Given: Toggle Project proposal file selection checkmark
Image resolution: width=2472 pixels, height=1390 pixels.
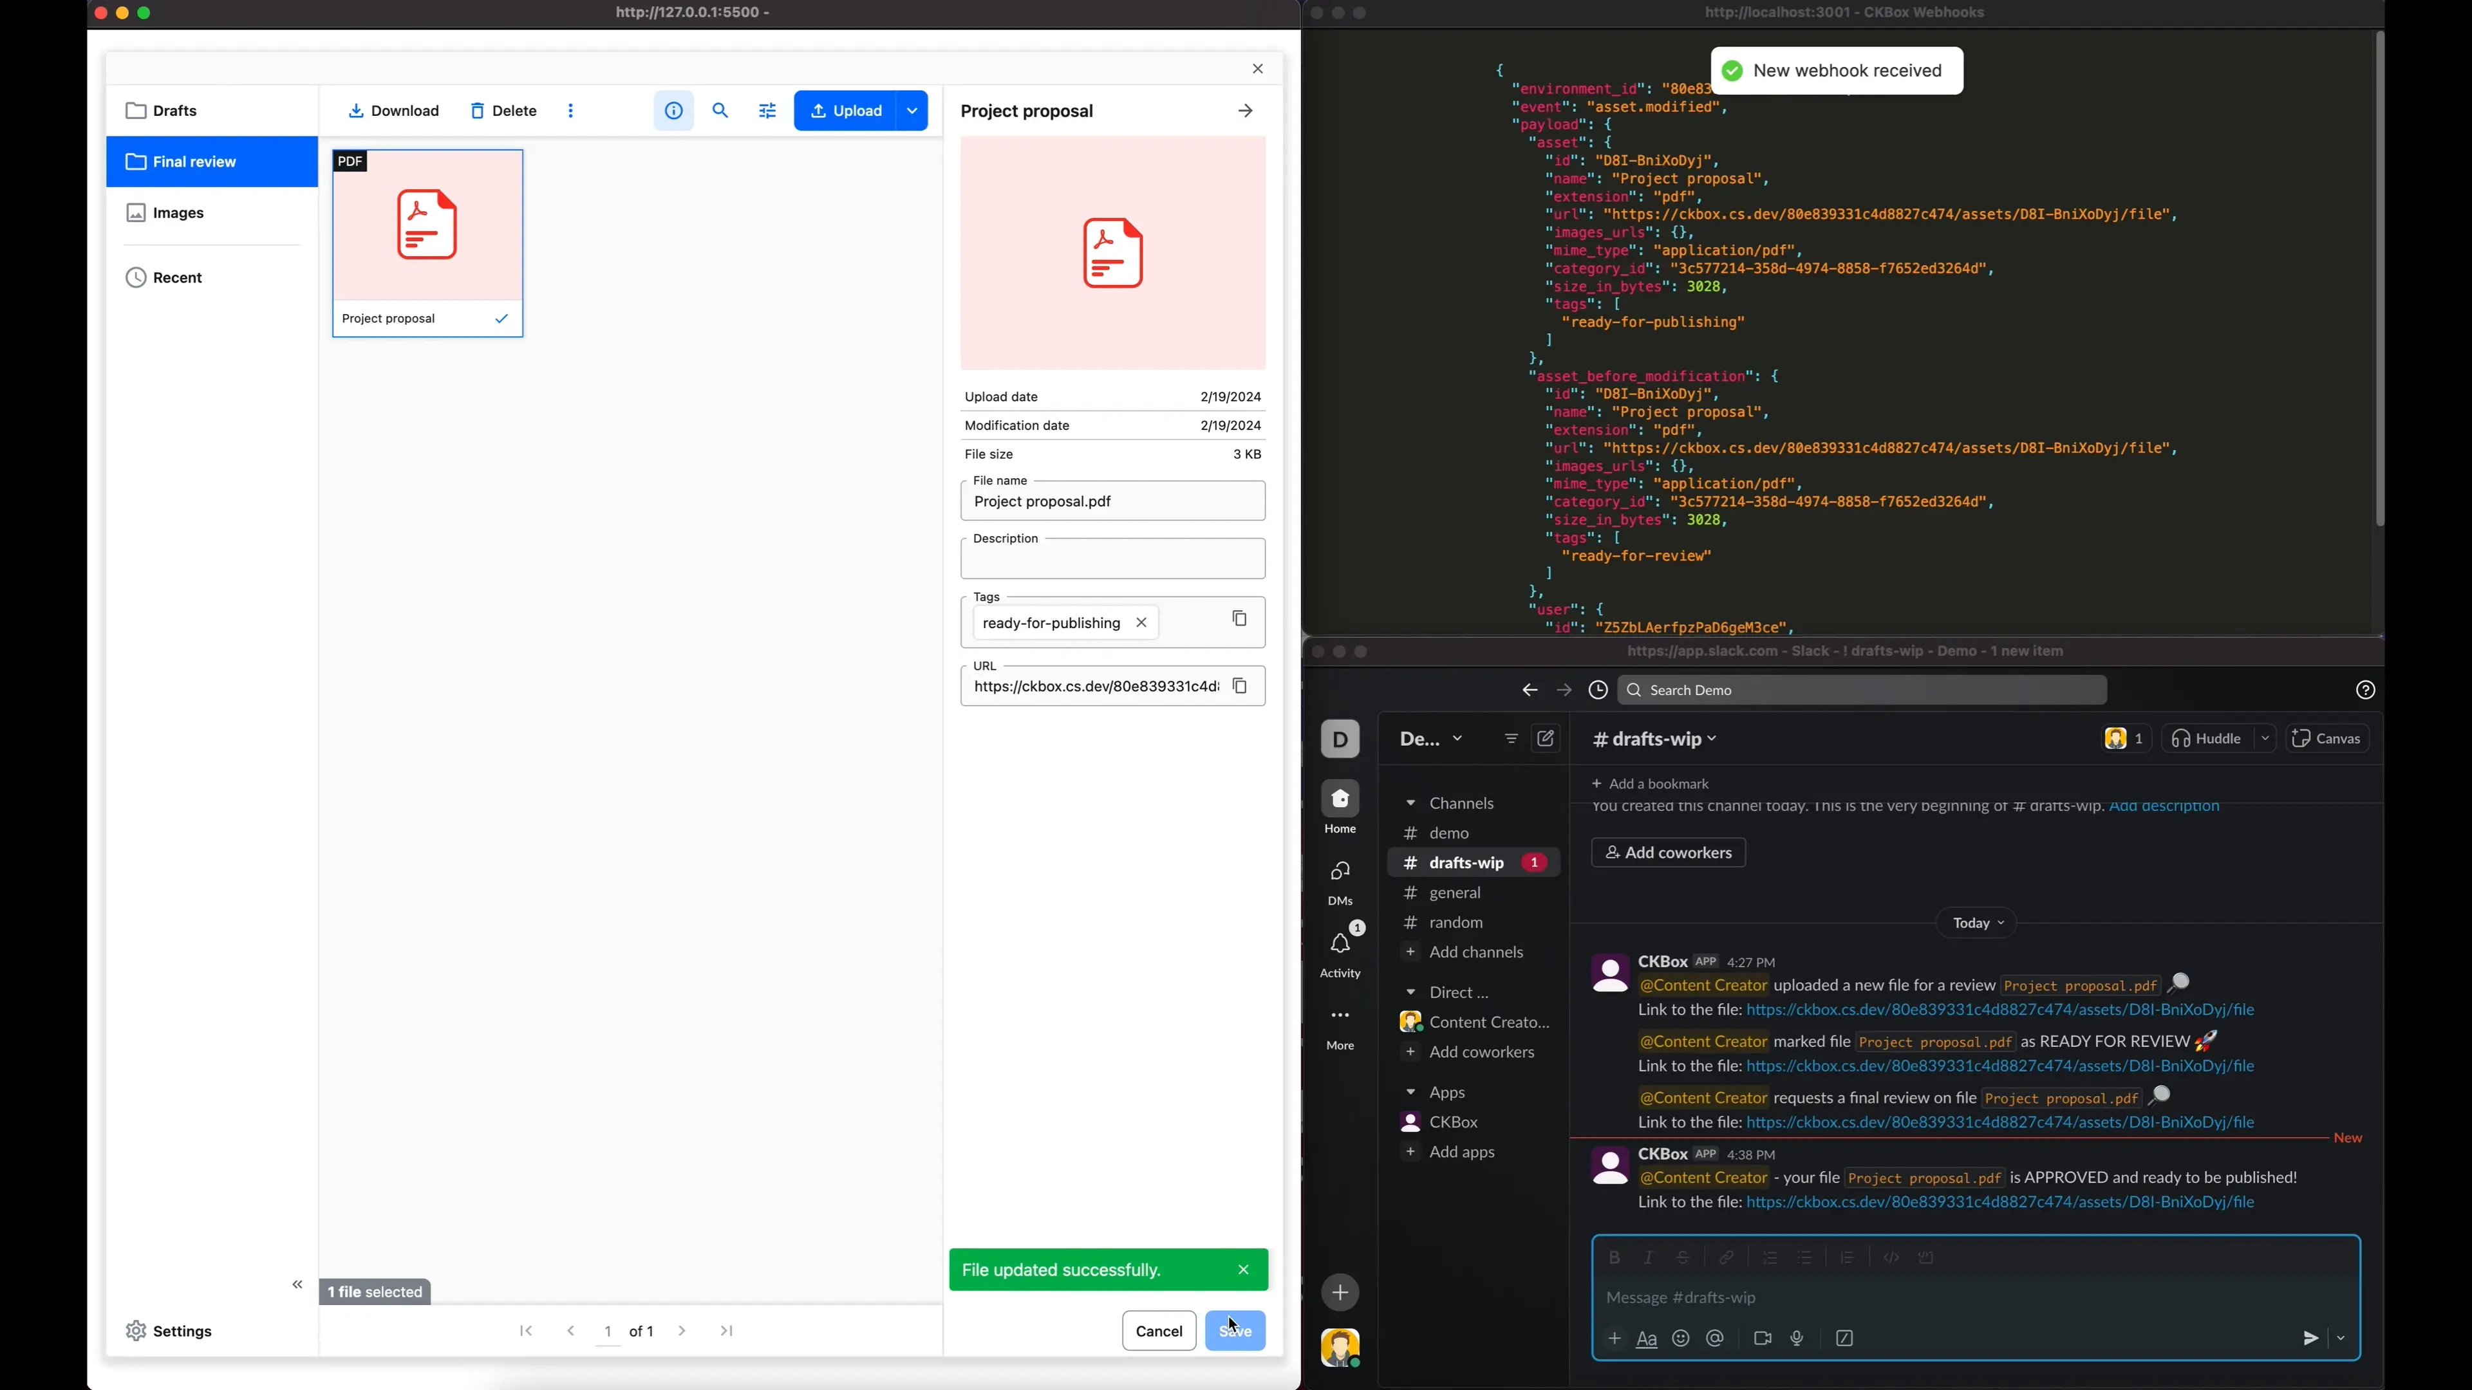Looking at the screenshot, I should click(502, 319).
